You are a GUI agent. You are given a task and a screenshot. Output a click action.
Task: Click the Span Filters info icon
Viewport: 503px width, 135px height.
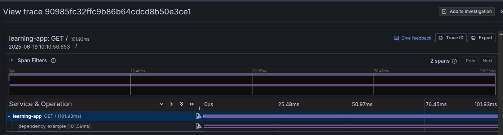(x=53, y=60)
